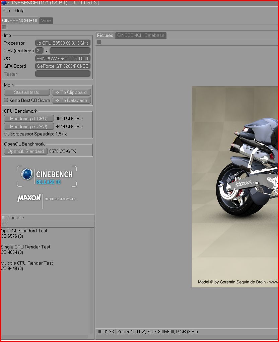
Task: Switch to the View tab
Action: pyautogui.click(x=46, y=20)
